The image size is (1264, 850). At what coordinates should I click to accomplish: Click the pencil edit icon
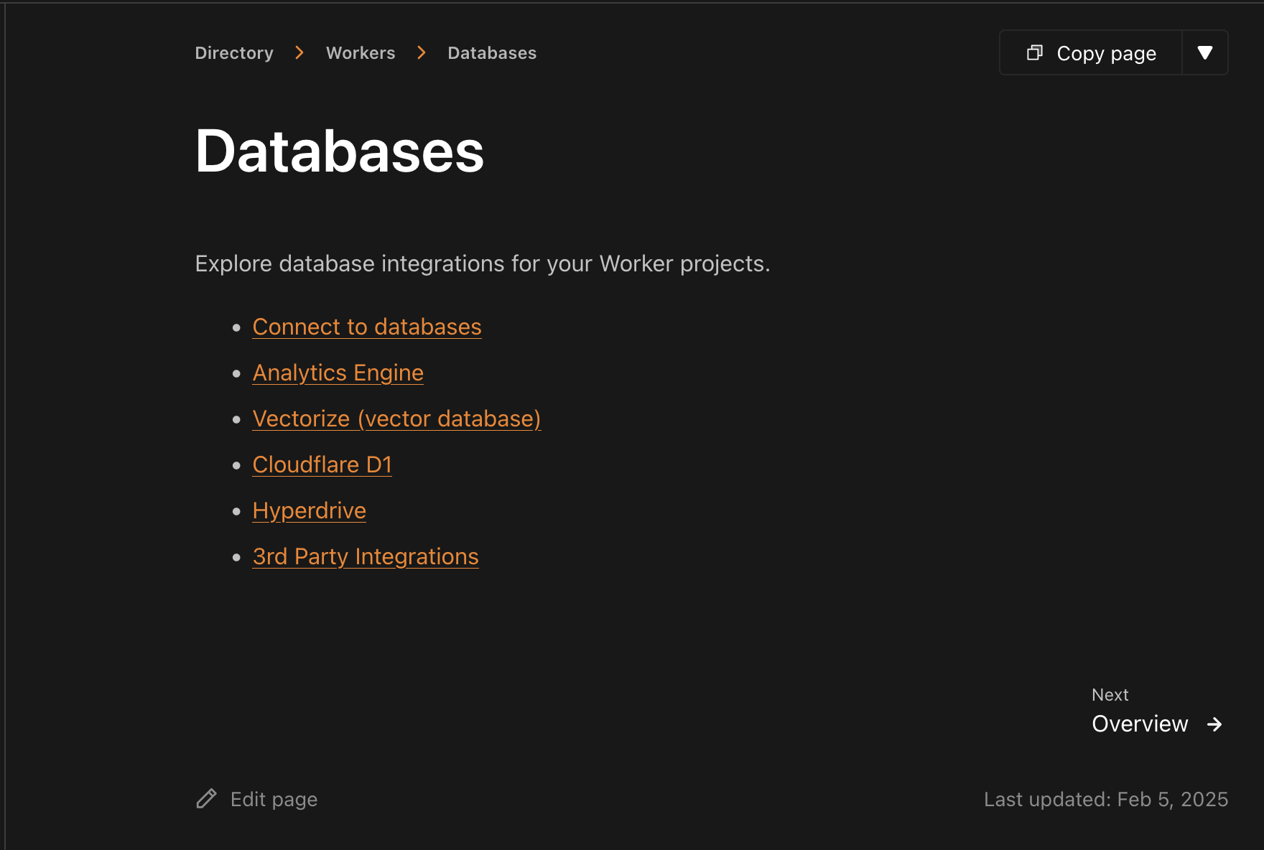pyautogui.click(x=206, y=799)
